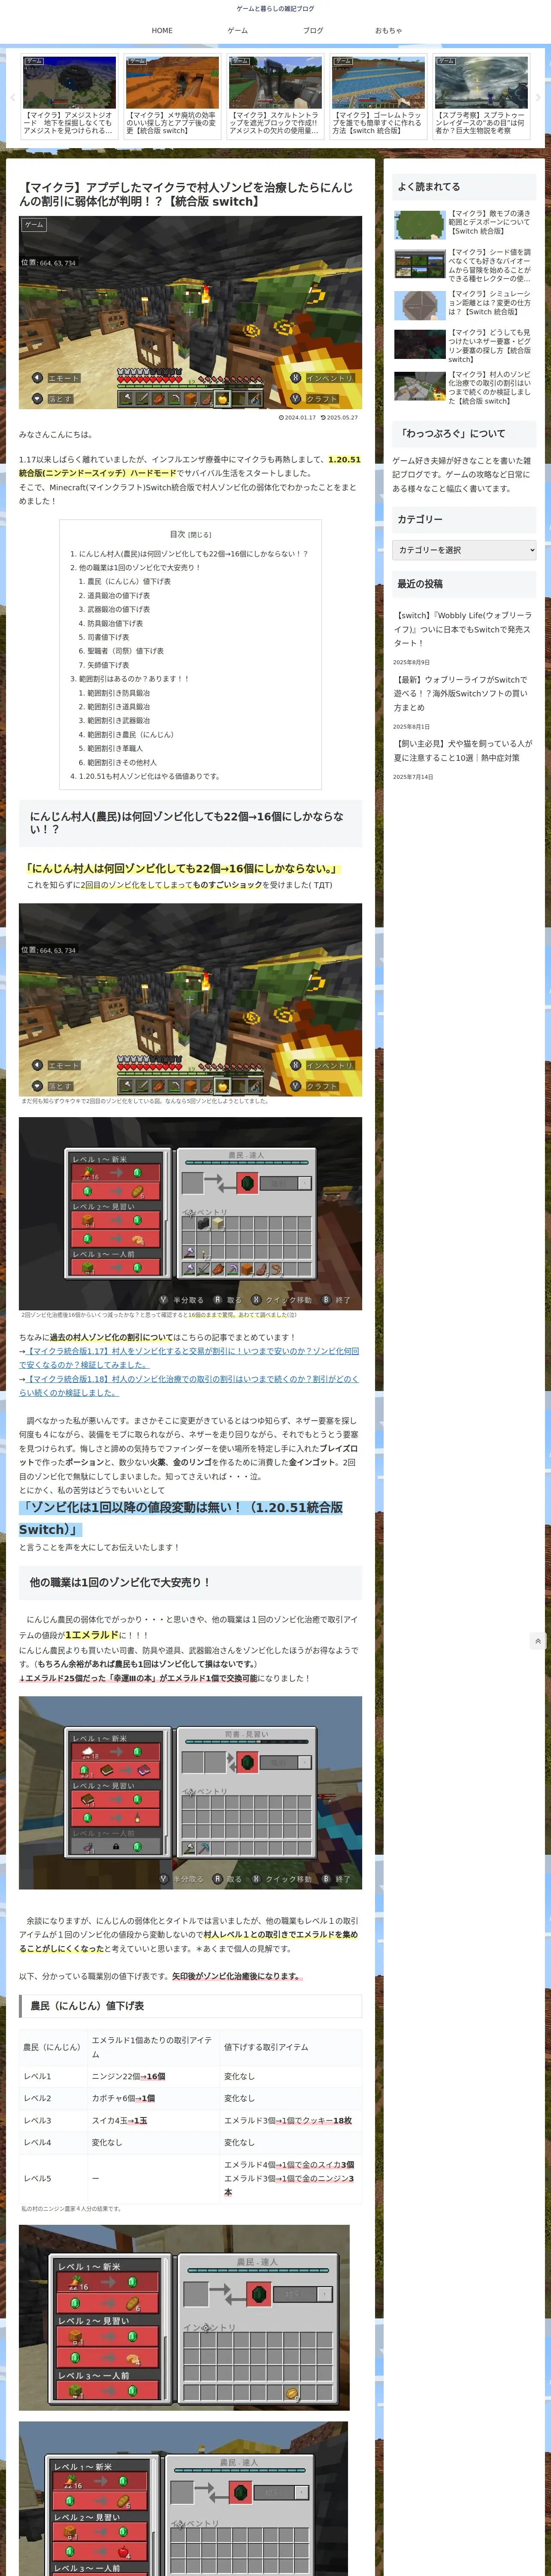Open the おもちゃ navigation menu item
Viewport: 551px width, 2576px height.
click(x=388, y=31)
